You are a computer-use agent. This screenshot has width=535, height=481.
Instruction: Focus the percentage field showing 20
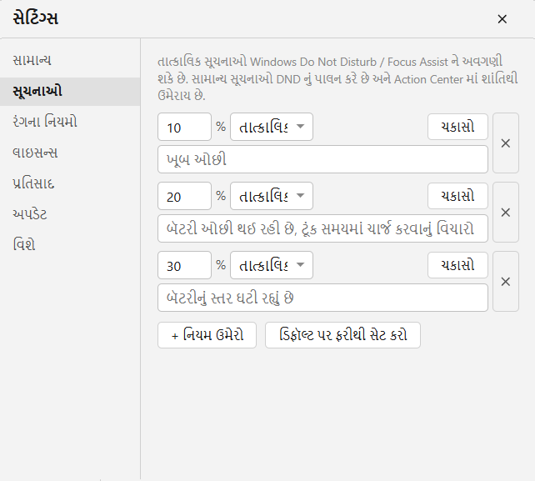(184, 196)
